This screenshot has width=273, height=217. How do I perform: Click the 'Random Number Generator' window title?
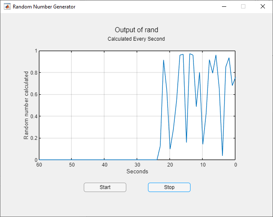point(44,7)
